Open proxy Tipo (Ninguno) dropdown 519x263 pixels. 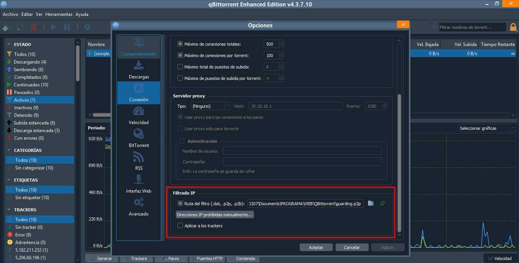click(x=210, y=106)
